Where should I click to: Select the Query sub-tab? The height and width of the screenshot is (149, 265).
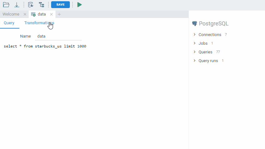point(9,23)
